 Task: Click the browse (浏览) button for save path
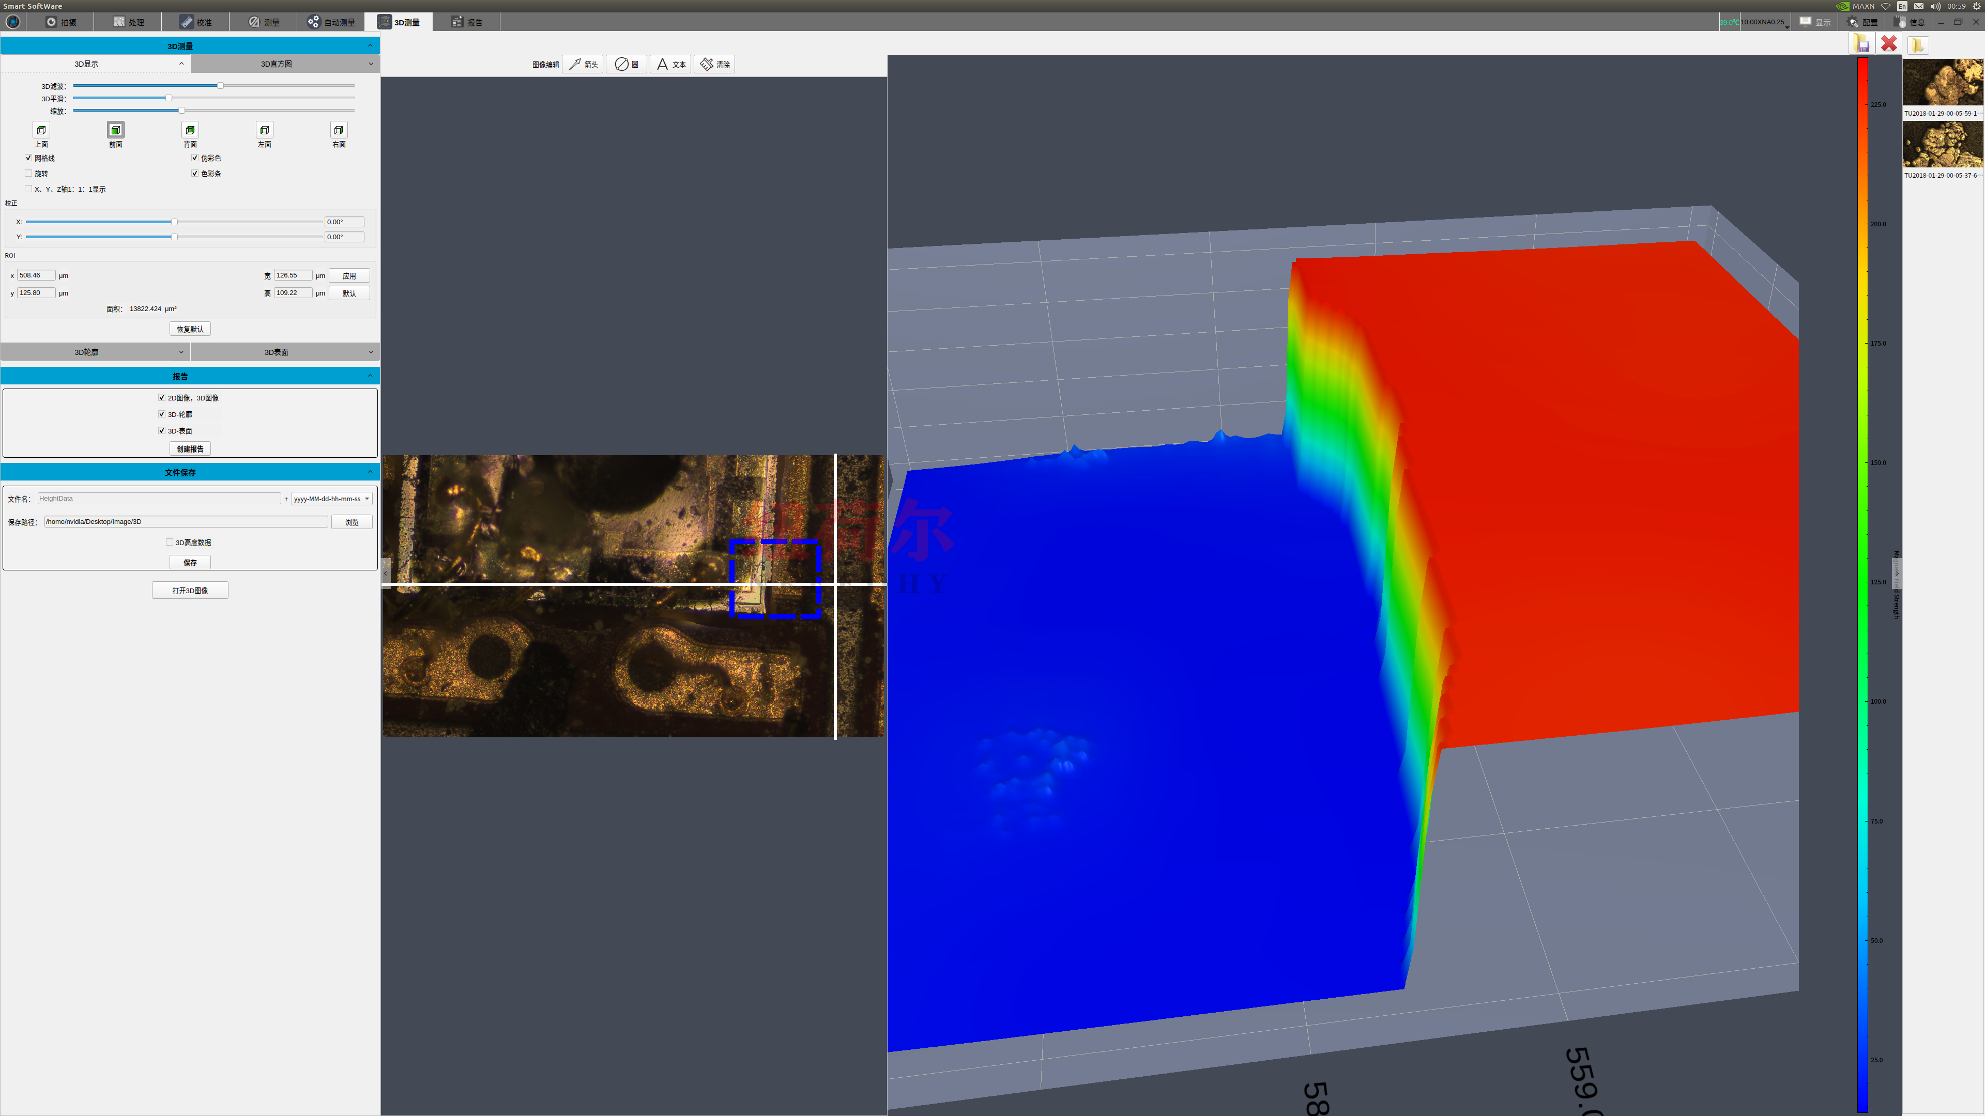[x=352, y=522]
